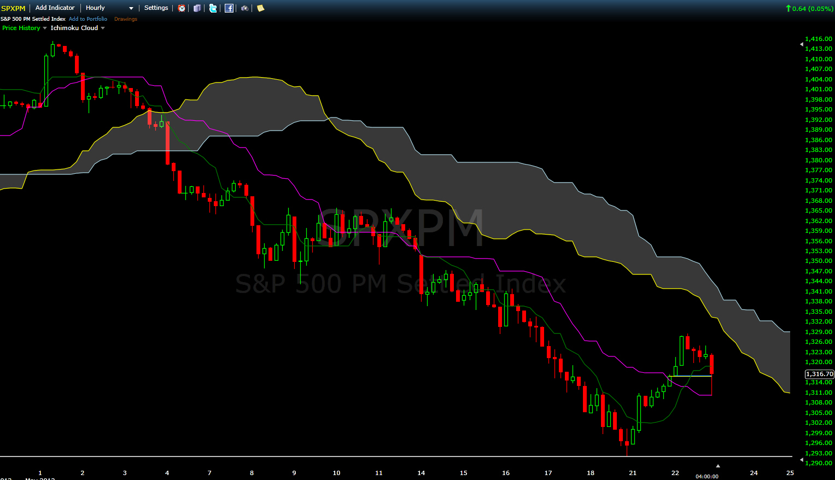Click the 1,365.00 price axis label

pyautogui.click(x=819, y=210)
